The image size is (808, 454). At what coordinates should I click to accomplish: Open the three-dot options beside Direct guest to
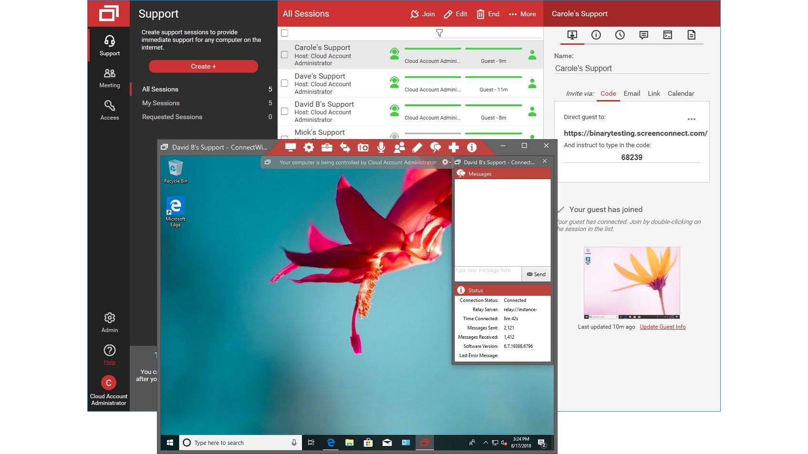coord(691,119)
